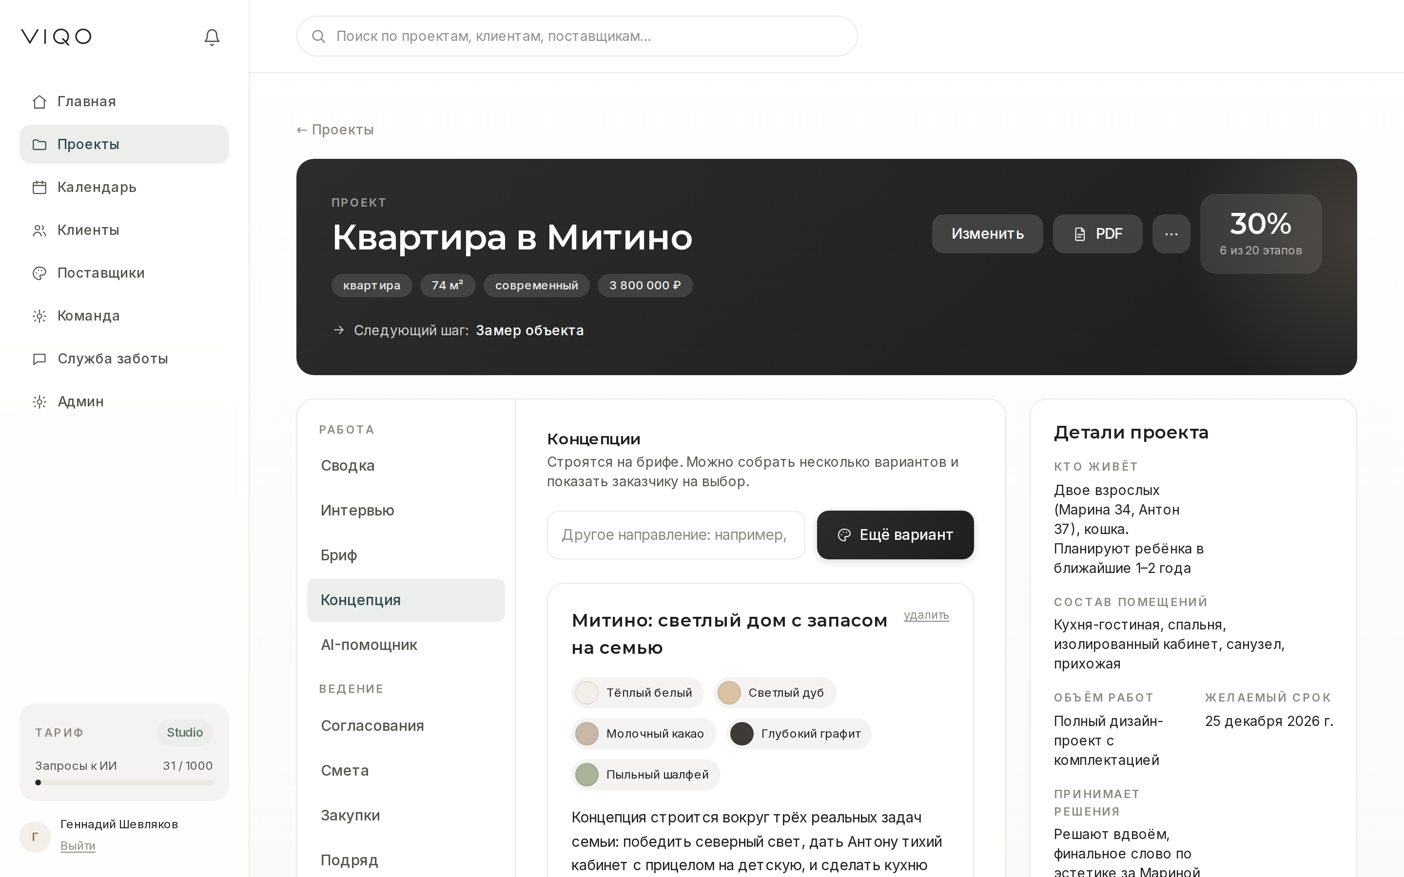Open the three-dots project menu

point(1171,234)
